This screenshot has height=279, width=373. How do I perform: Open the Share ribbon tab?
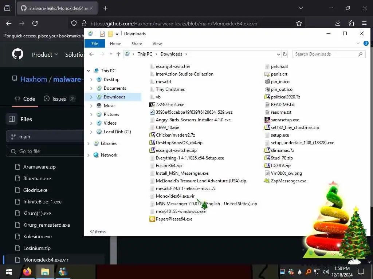coord(137,44)
